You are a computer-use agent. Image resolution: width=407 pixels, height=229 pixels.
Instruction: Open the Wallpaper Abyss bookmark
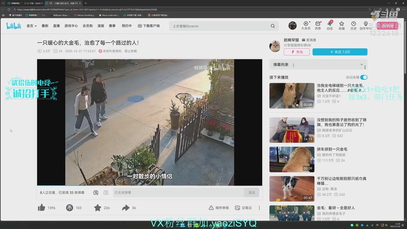[60, 15]
